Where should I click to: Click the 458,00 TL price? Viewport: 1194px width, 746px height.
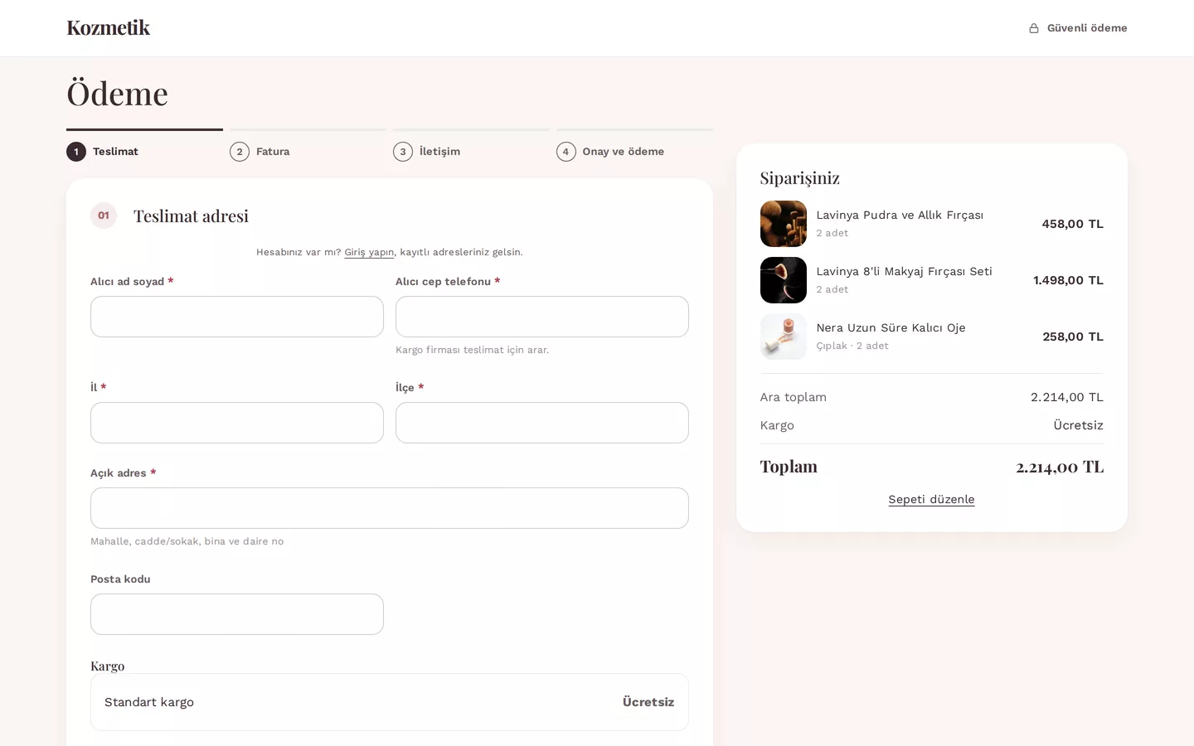click(1072, 224)
